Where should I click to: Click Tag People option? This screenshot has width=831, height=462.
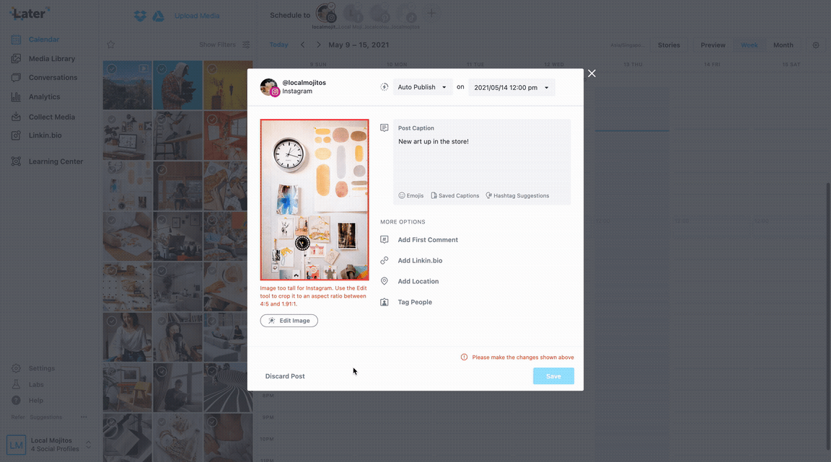[x=415, y=302]
